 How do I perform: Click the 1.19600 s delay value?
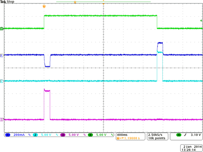pos(132,138)
